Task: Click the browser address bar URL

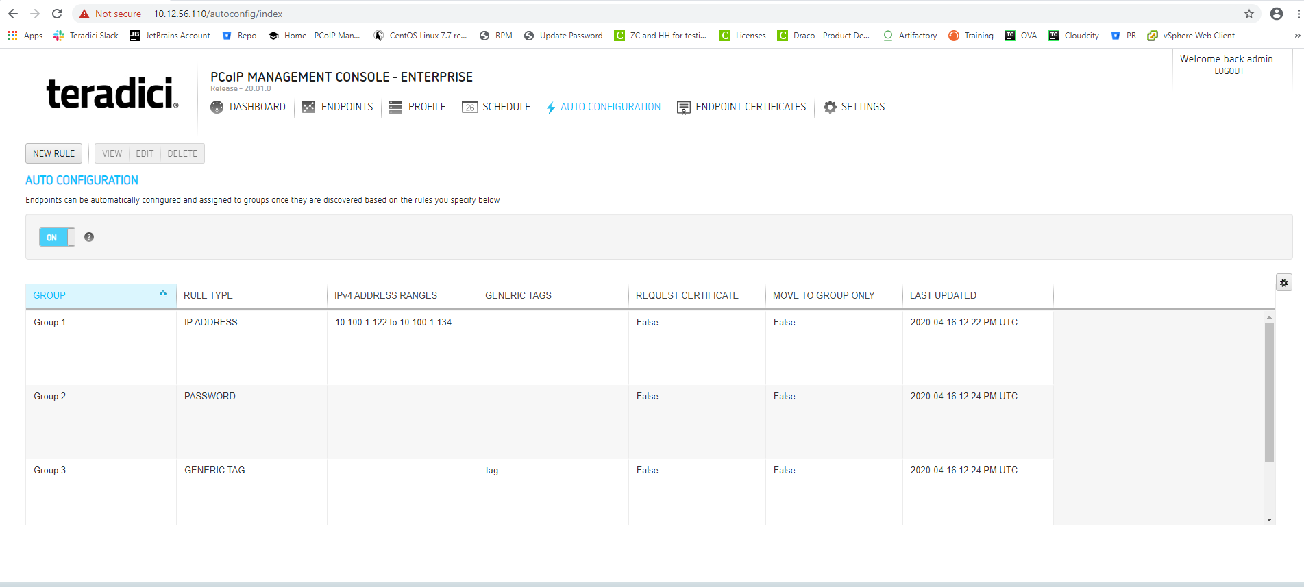Action: coord(218,14)
